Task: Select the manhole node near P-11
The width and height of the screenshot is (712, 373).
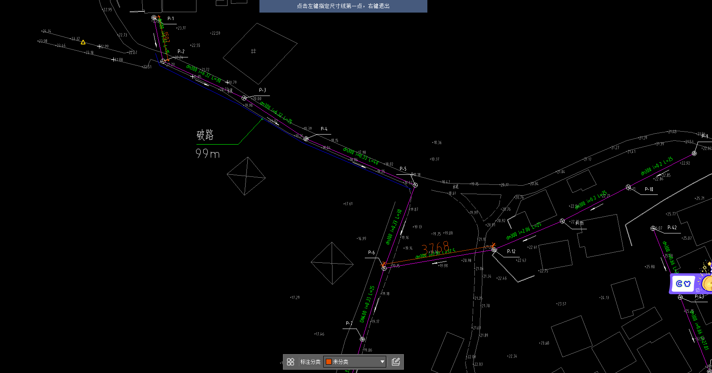Action: pos(563,221)
